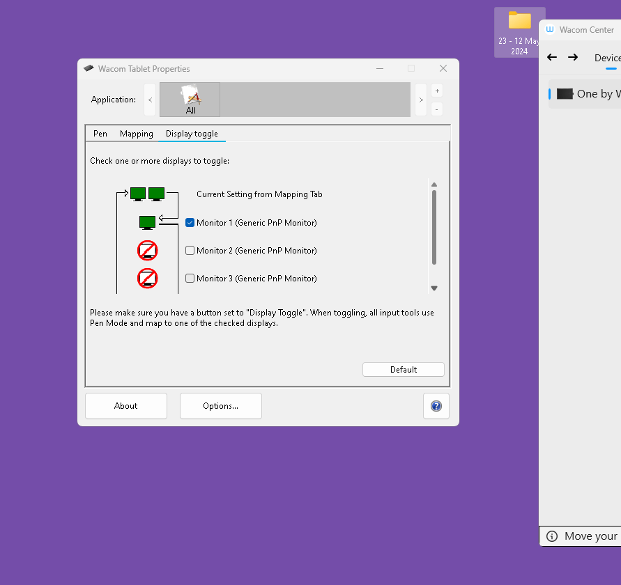Click the Default button

(403, 369)
